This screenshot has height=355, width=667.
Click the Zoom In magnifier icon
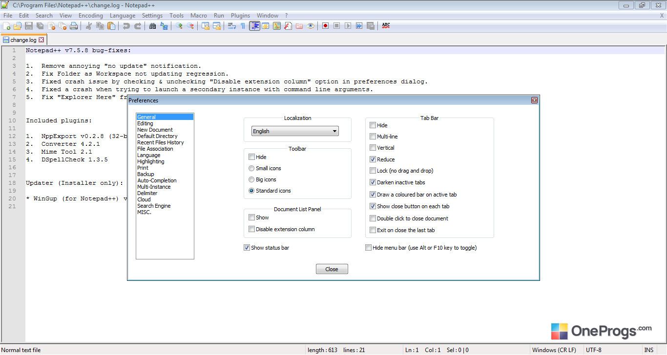179,26
